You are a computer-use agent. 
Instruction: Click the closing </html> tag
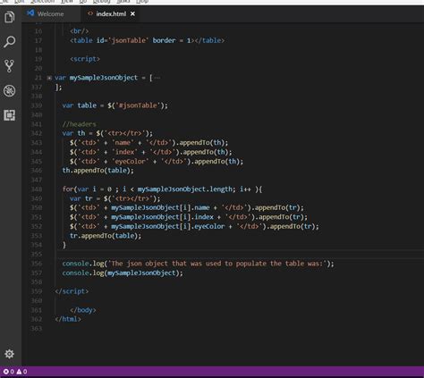coord(68,319)
